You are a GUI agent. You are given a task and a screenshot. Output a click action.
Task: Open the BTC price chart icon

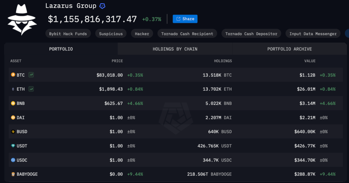(x=31, y=75)
